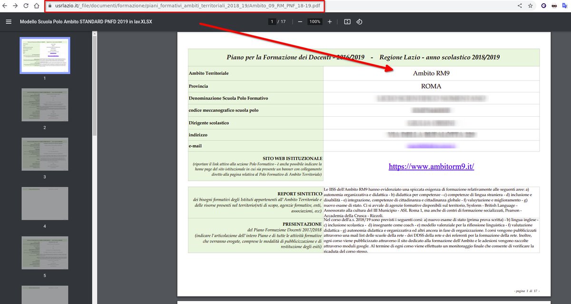
Task: Click the PDF title 'Modello Scuola Polo Ambito'
Action: (x=86, y=22)
